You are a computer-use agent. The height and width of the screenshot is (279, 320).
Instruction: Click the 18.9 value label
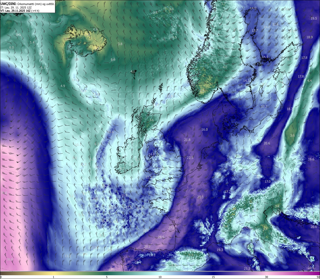(309, 37)
